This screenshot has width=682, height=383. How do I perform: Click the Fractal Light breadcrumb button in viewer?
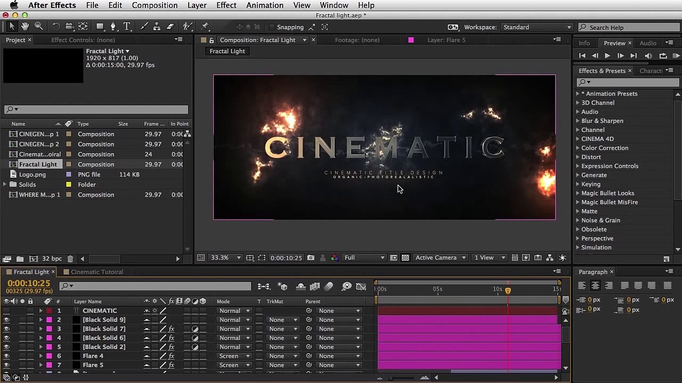pyautogui.click(x=228, y=51)
